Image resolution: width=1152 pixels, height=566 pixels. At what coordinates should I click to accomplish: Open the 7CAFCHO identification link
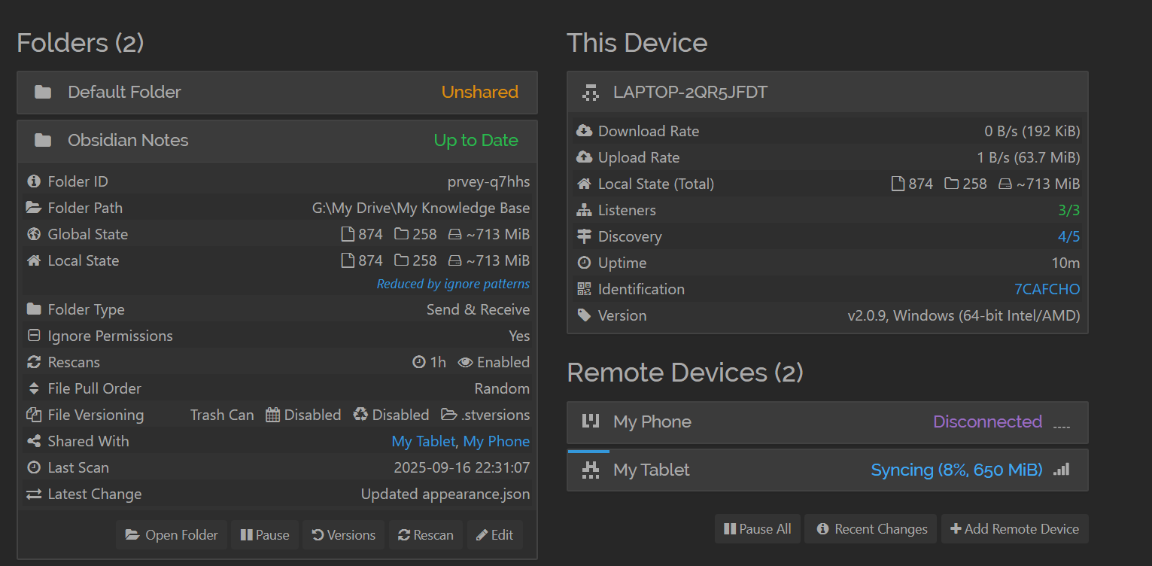coord(1047,289)
